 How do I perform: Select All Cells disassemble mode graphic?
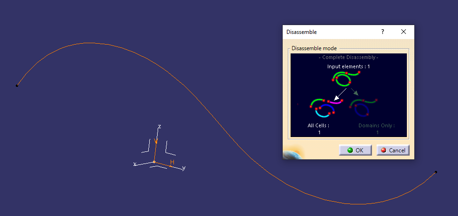coord(326,107)
